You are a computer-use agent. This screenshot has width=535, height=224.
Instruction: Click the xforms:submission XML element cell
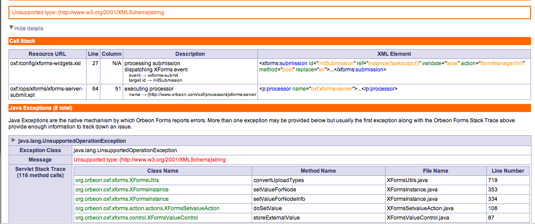coord(394,66)
